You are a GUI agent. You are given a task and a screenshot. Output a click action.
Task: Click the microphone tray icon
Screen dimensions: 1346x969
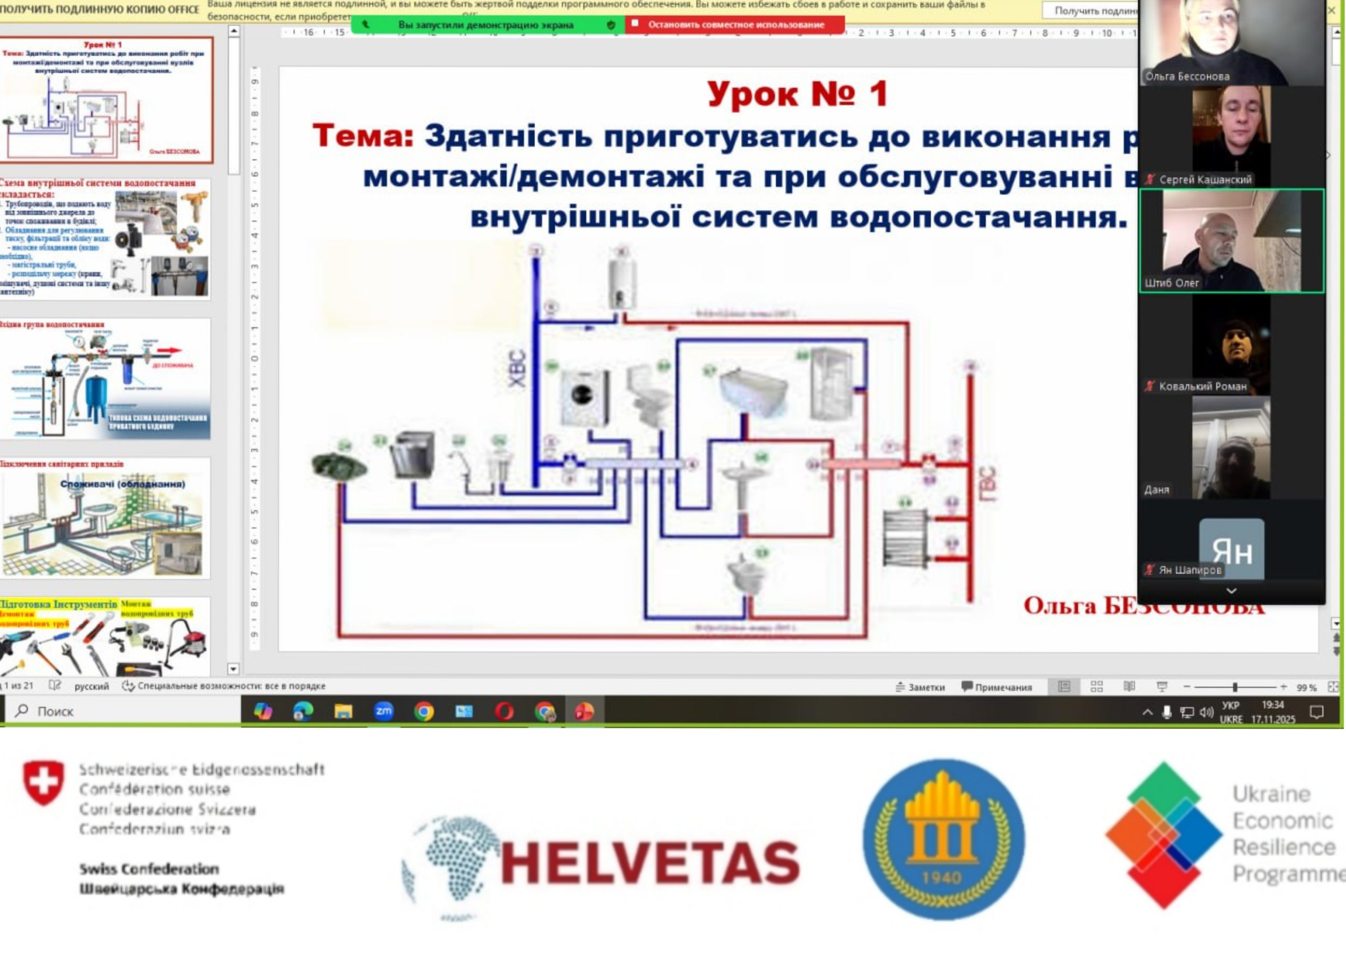pos(1167,712)
